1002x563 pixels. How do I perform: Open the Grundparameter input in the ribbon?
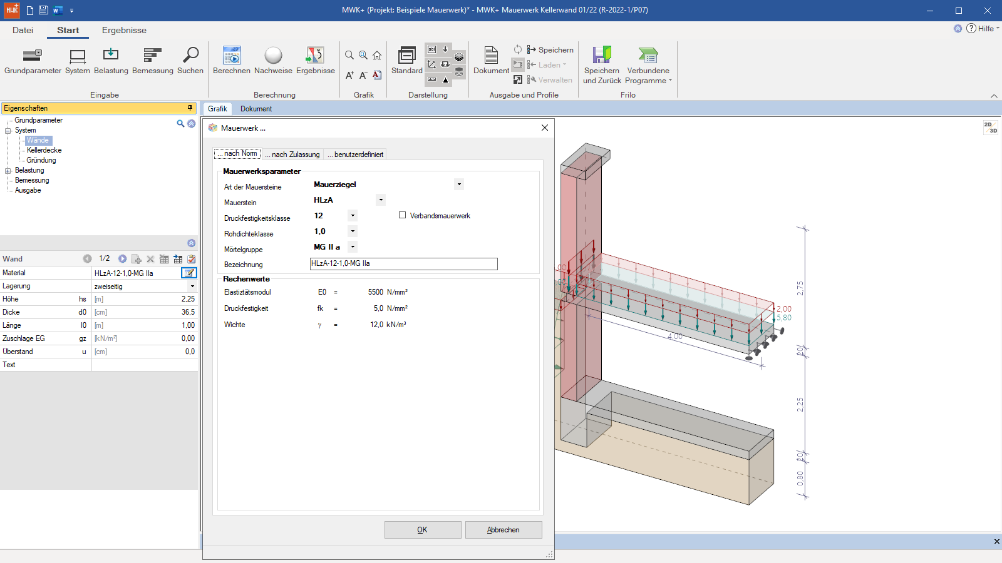point(33,61)
